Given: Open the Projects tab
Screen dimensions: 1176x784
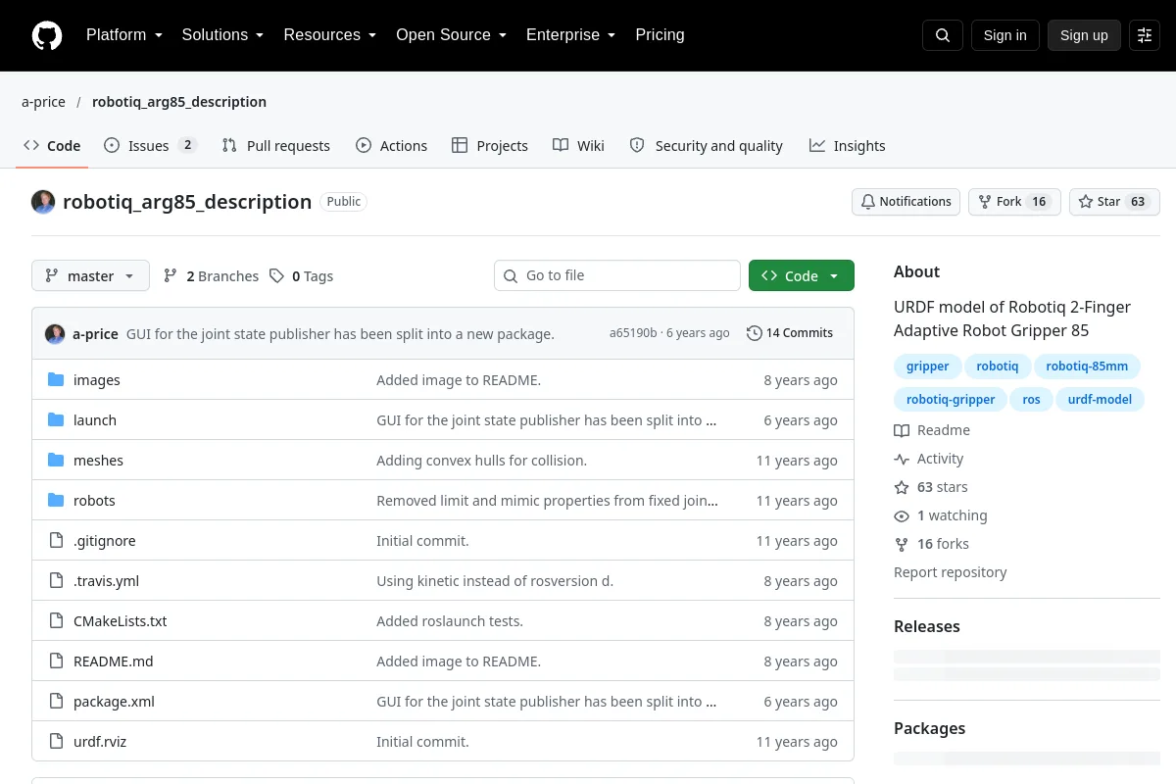Looking at the screenshot, I should coord(490,146).
